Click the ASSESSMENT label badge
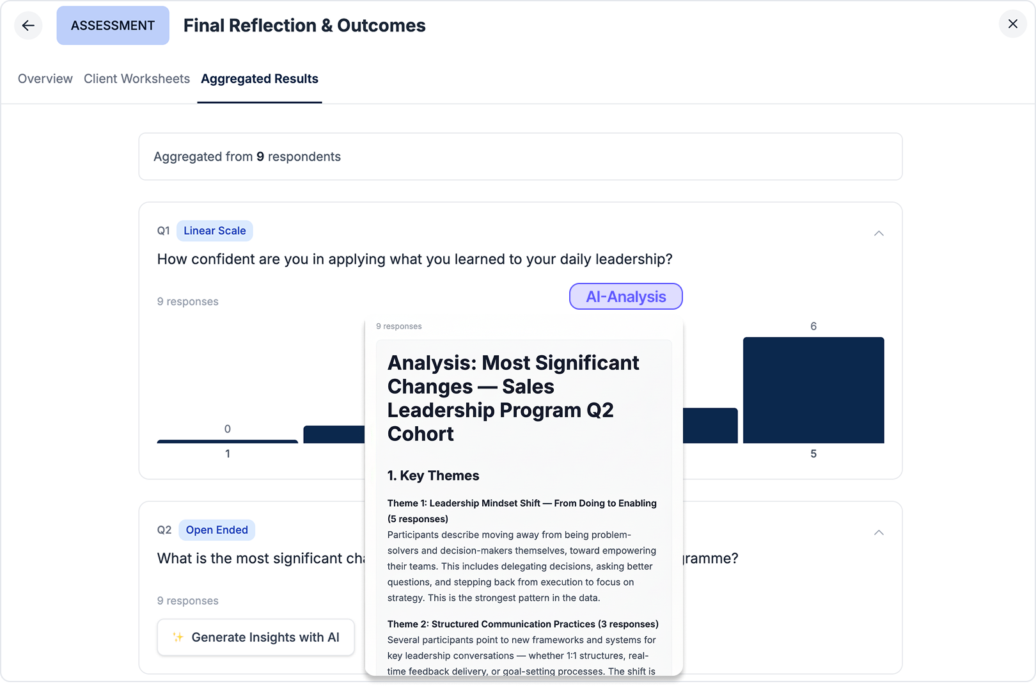Screen dimensions: 1036x686 pyautogui.click(x=113, y=25)
